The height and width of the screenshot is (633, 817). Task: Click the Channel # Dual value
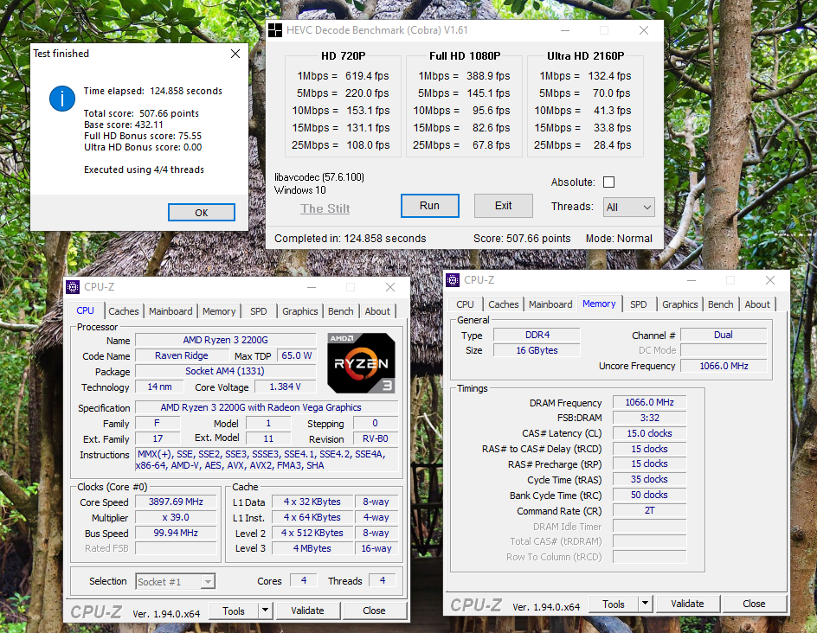coord(724,335)
